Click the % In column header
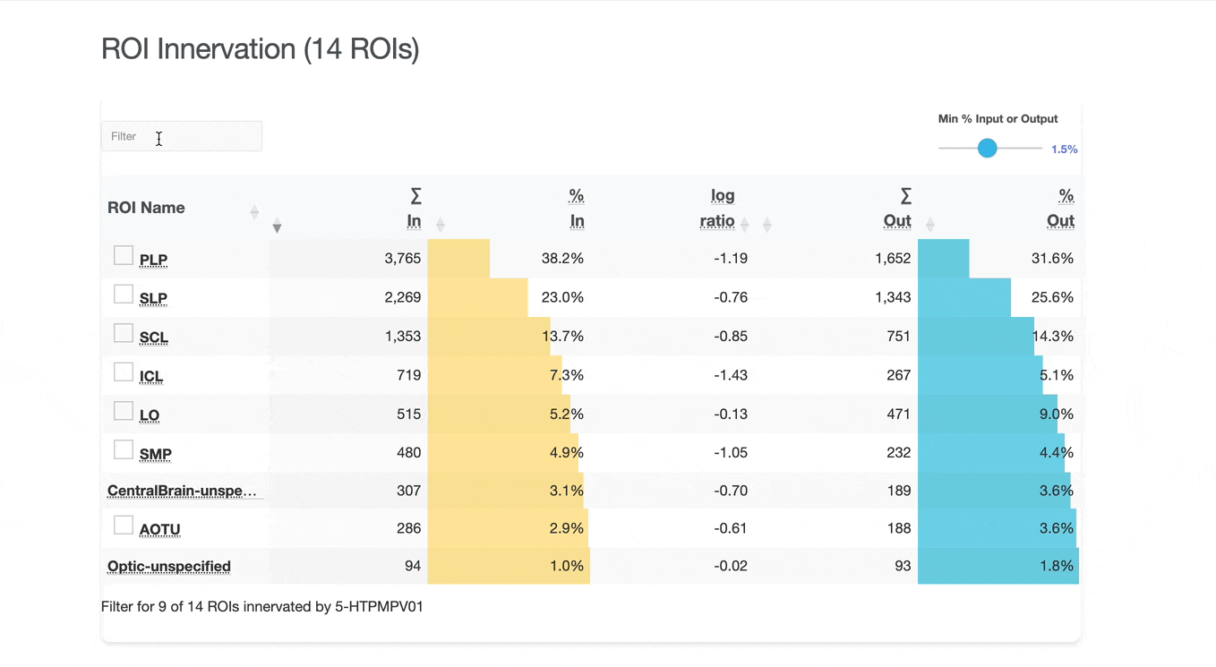 click(x=577, y=208)
